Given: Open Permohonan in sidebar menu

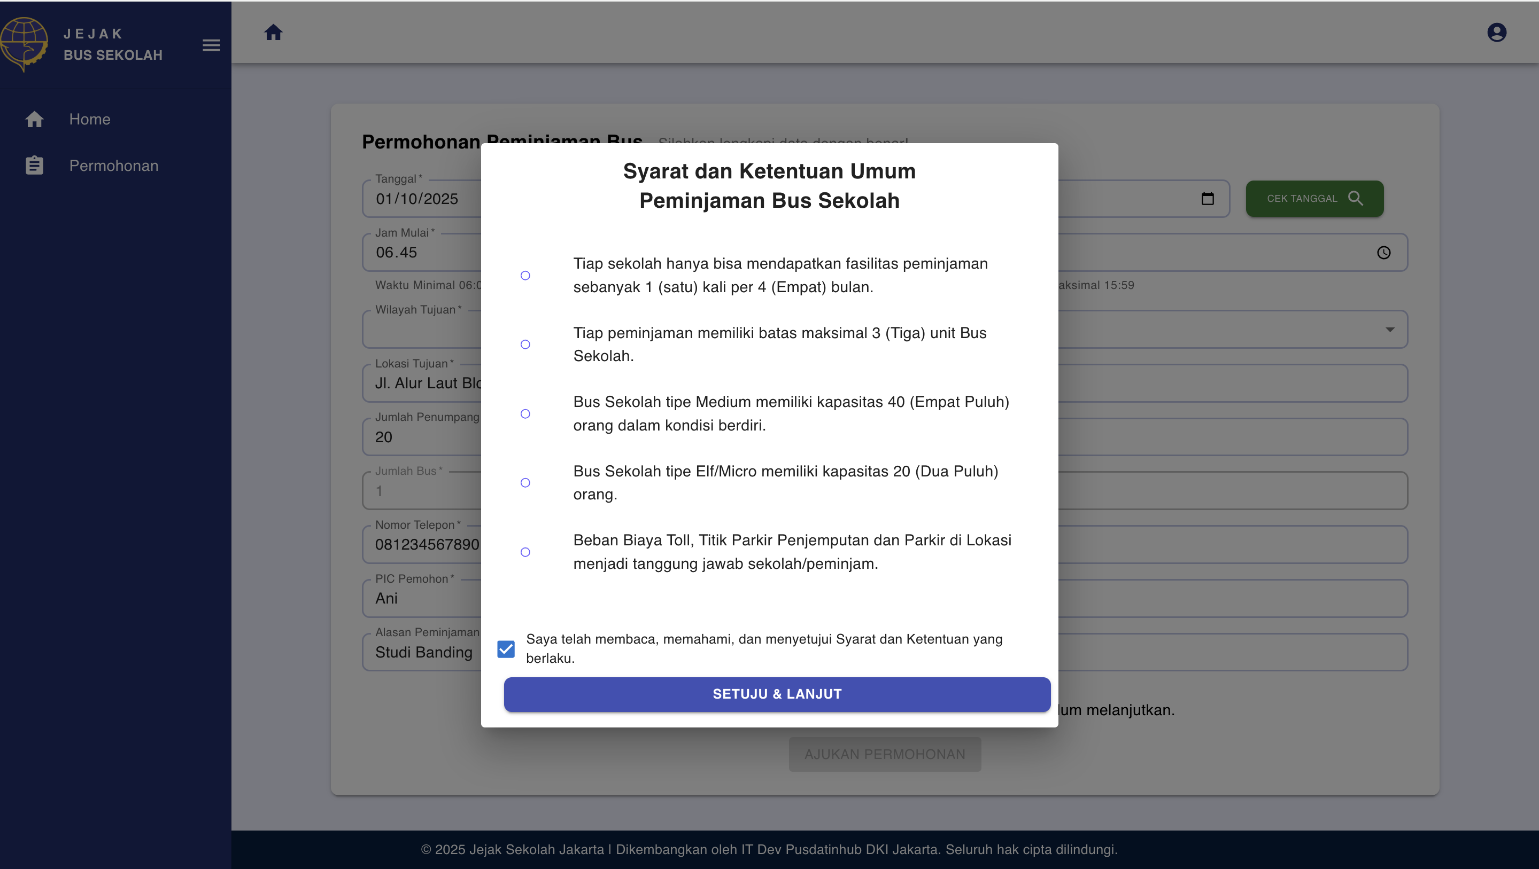Looking at the screenshot, I should click(113, 166).
